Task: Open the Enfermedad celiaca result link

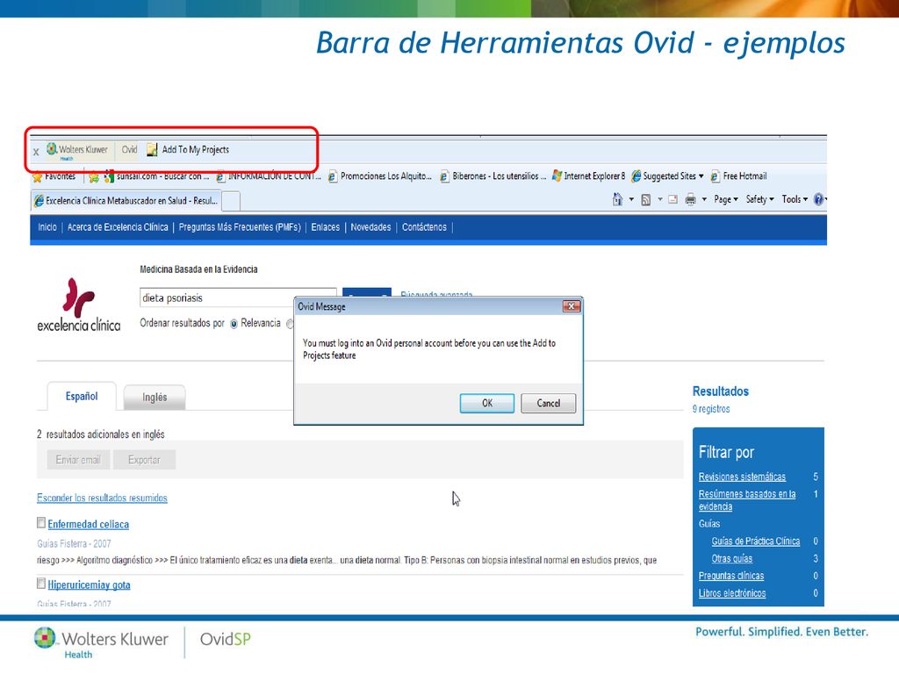Action: 89,525
